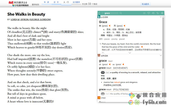171x107 pixels.
Task: Click the word form 'graced'
Action: click(122, 39)
